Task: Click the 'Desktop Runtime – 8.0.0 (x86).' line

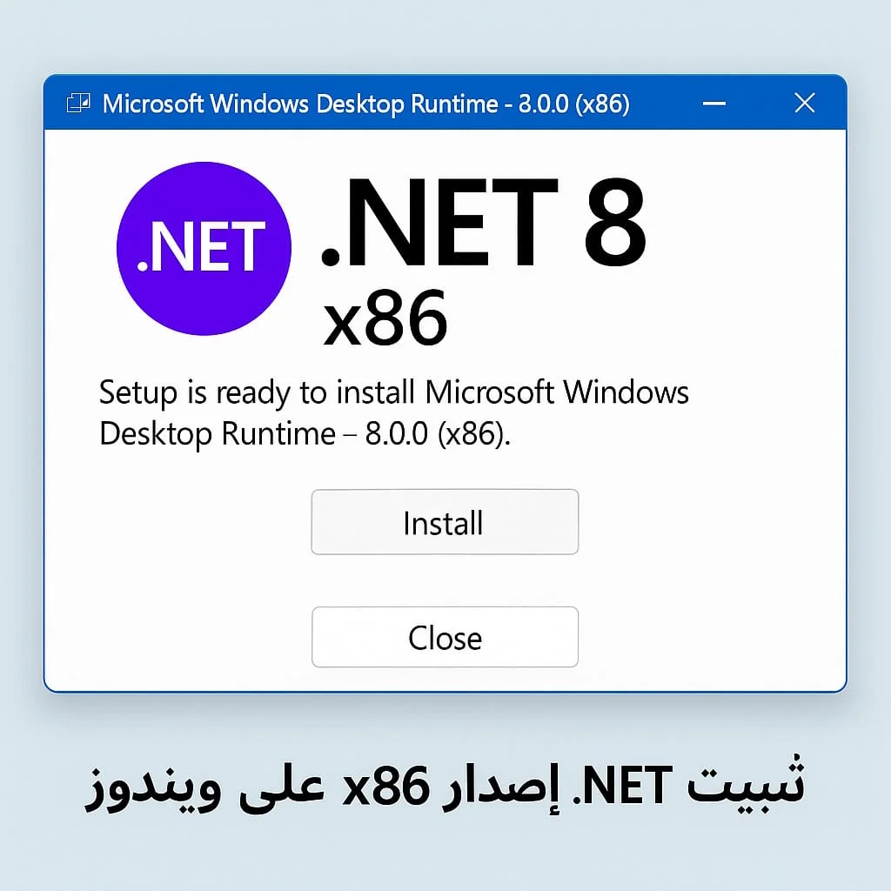Action: coord(305,433)
